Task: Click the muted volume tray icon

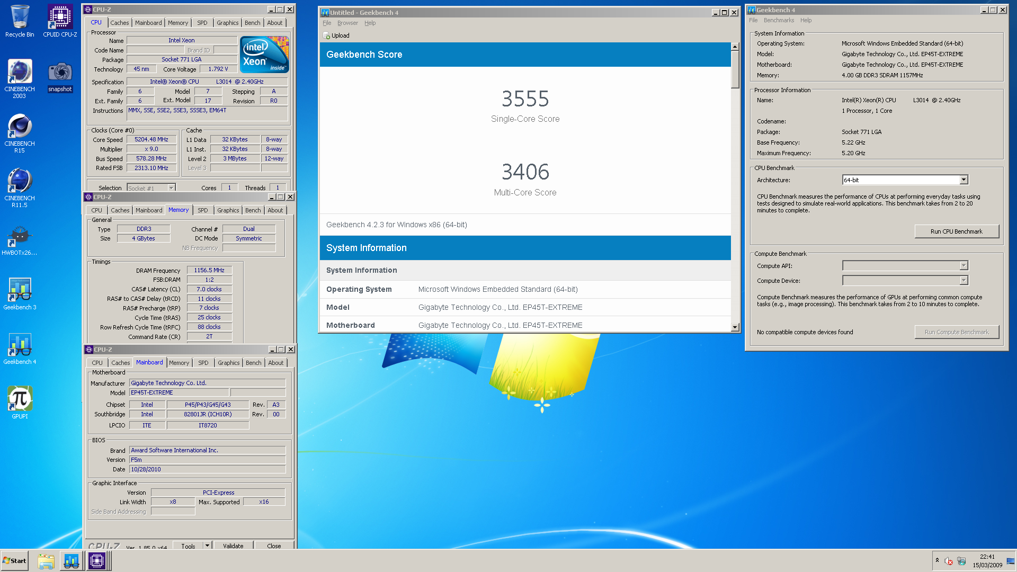Action: (949, 561)
